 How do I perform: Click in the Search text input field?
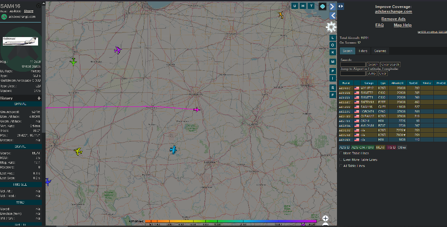[x=353, y=65]
